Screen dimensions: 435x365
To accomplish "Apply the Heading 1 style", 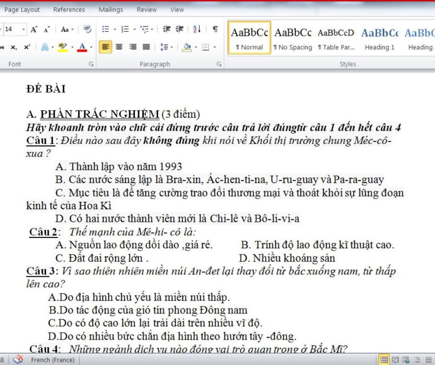I will 379,37.
